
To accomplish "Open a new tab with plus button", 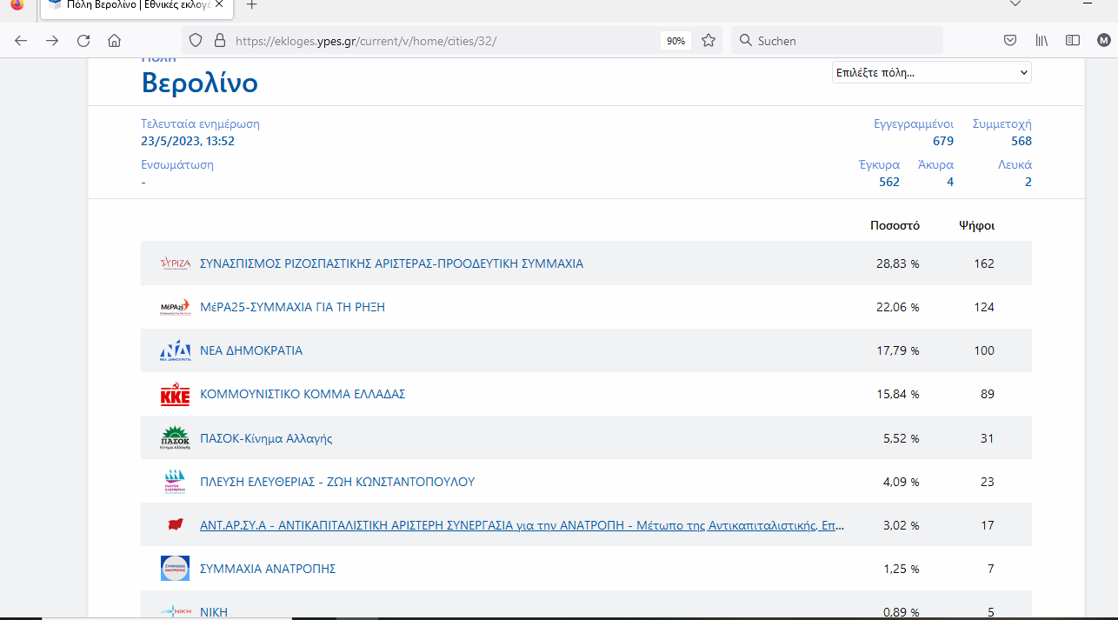I will pos(252,4).
